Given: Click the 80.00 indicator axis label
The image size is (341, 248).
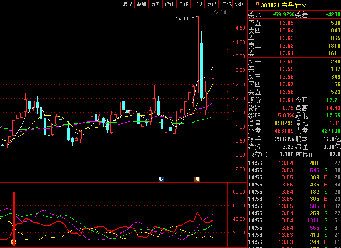Looking at the screenshot, I should coord(239,192).
